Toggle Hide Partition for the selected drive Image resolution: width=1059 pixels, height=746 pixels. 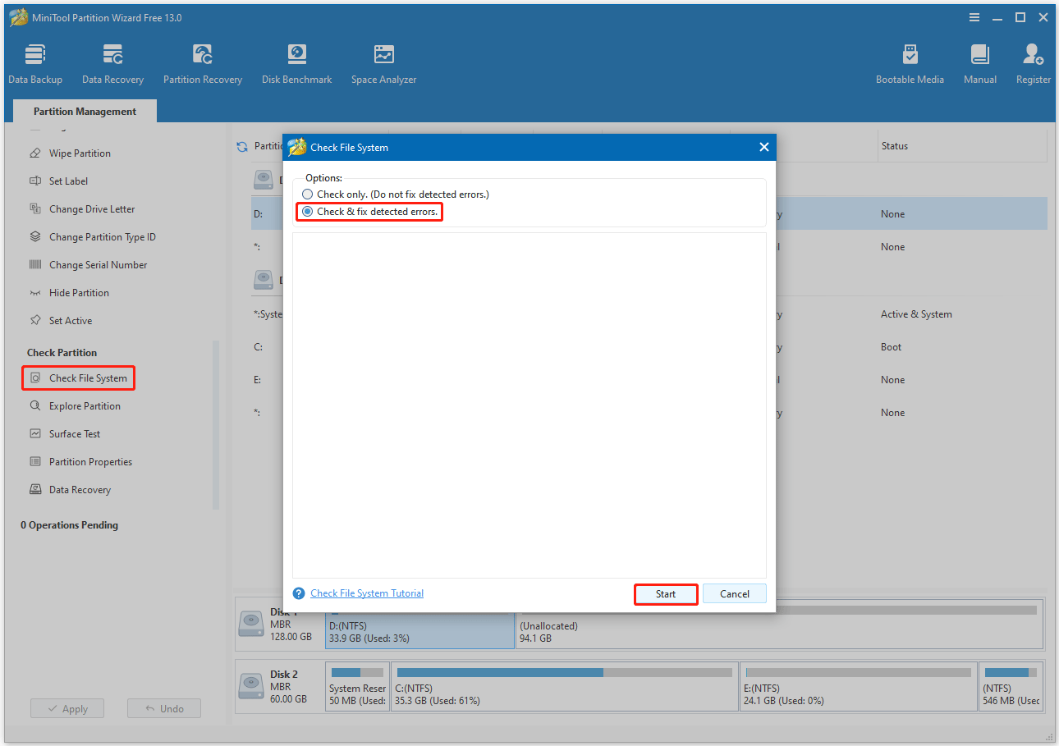[80, 292]
